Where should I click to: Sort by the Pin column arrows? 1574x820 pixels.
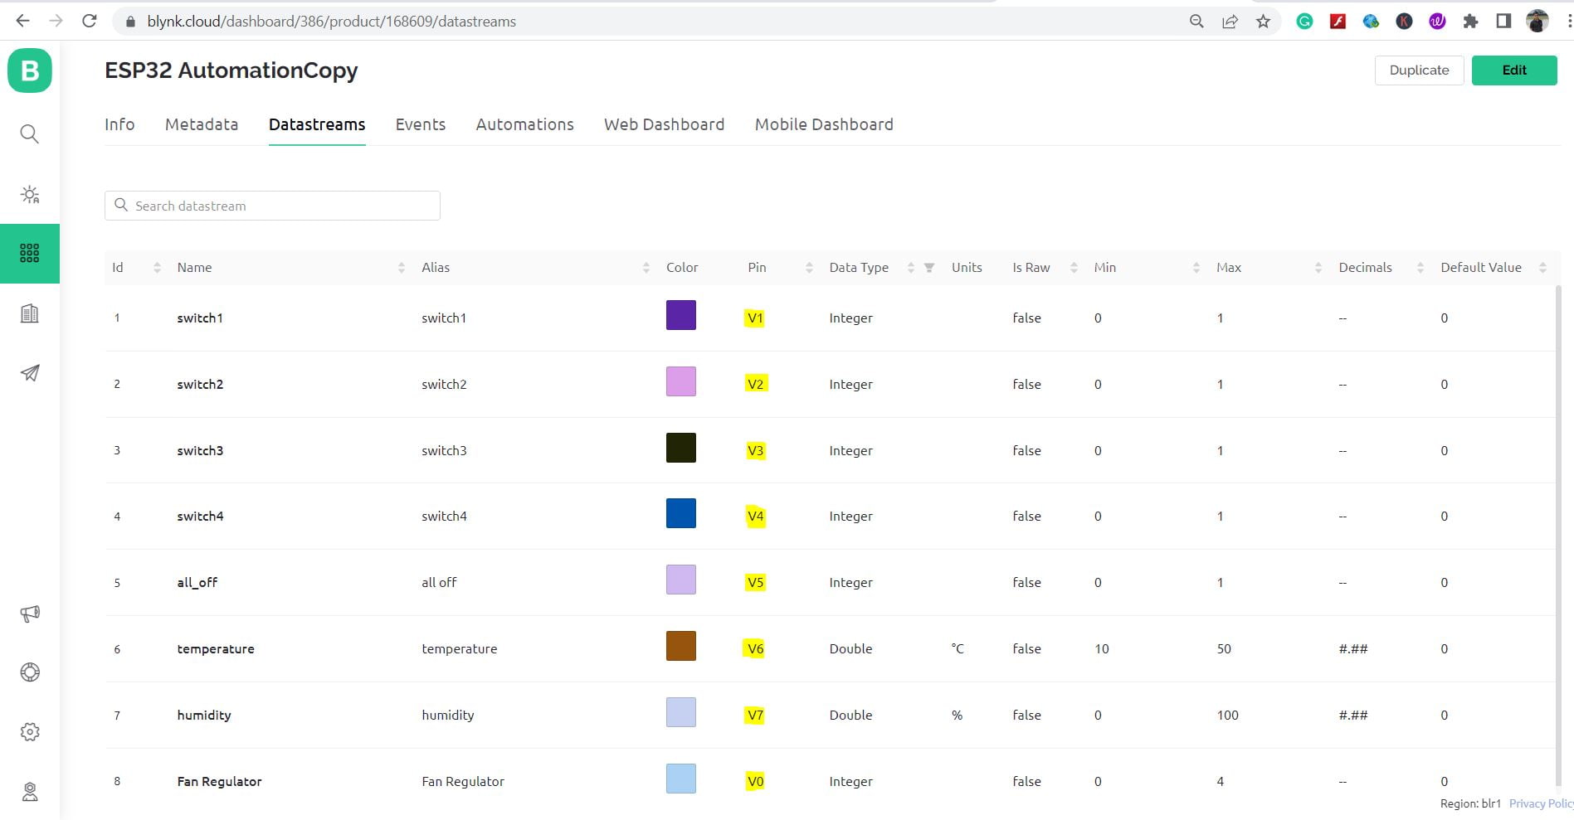(809, 268)
